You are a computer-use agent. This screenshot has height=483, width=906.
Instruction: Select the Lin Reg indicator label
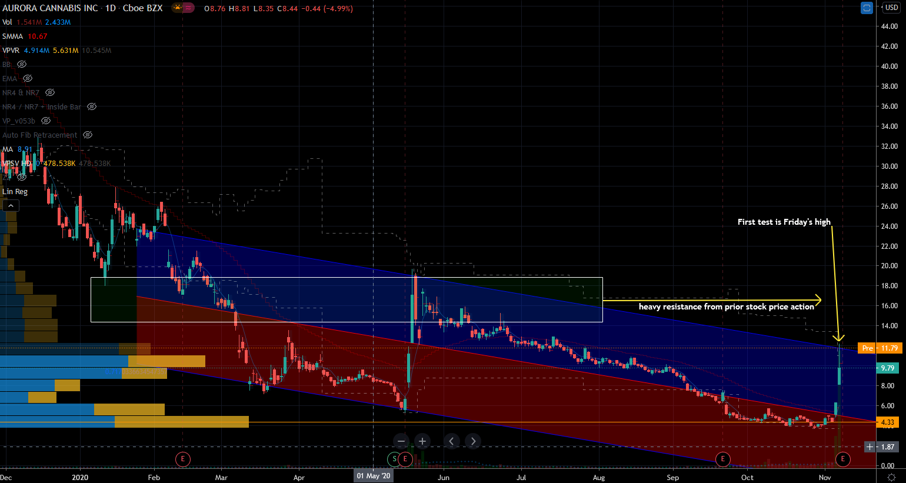[x=15, y=191]
